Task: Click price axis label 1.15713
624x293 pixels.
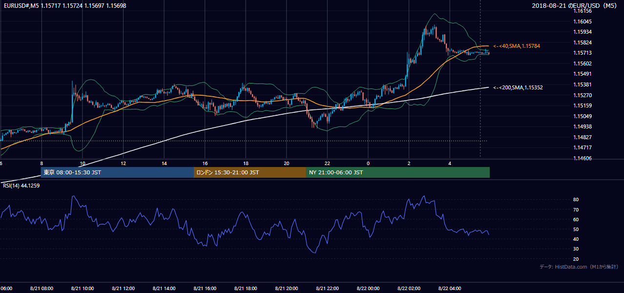Action: pyautogui.click(x=582, y=53)
